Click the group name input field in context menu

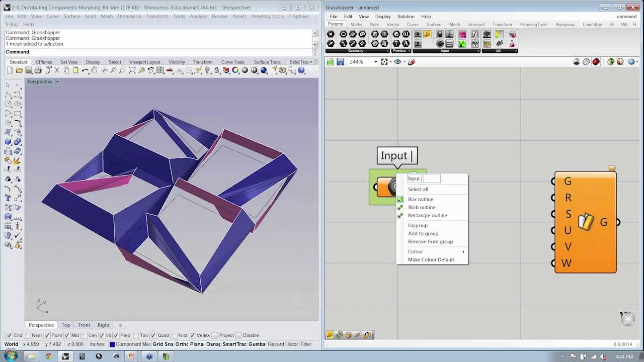click(424, 178)
